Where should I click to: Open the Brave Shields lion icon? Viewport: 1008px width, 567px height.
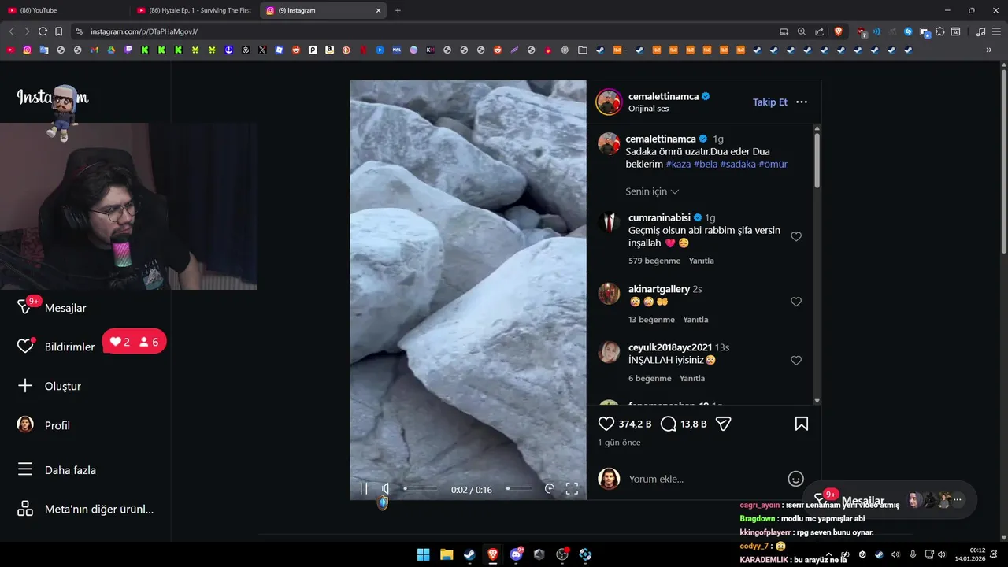point(838,31)
